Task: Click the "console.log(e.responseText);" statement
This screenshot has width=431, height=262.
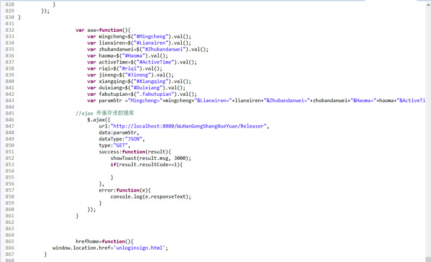Action: pos(150,197)
